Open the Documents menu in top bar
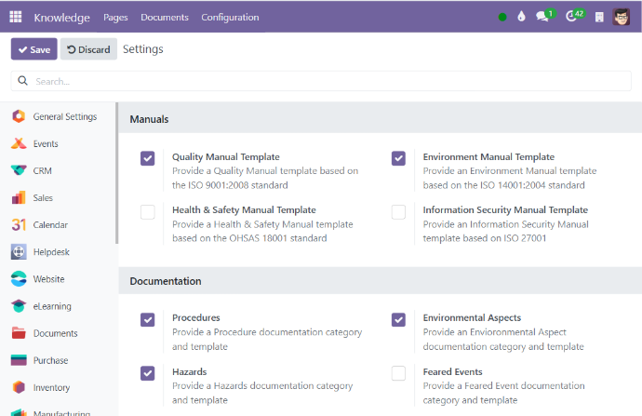The height and width of the screenshot is (416, 642). [x=165, y=17]
